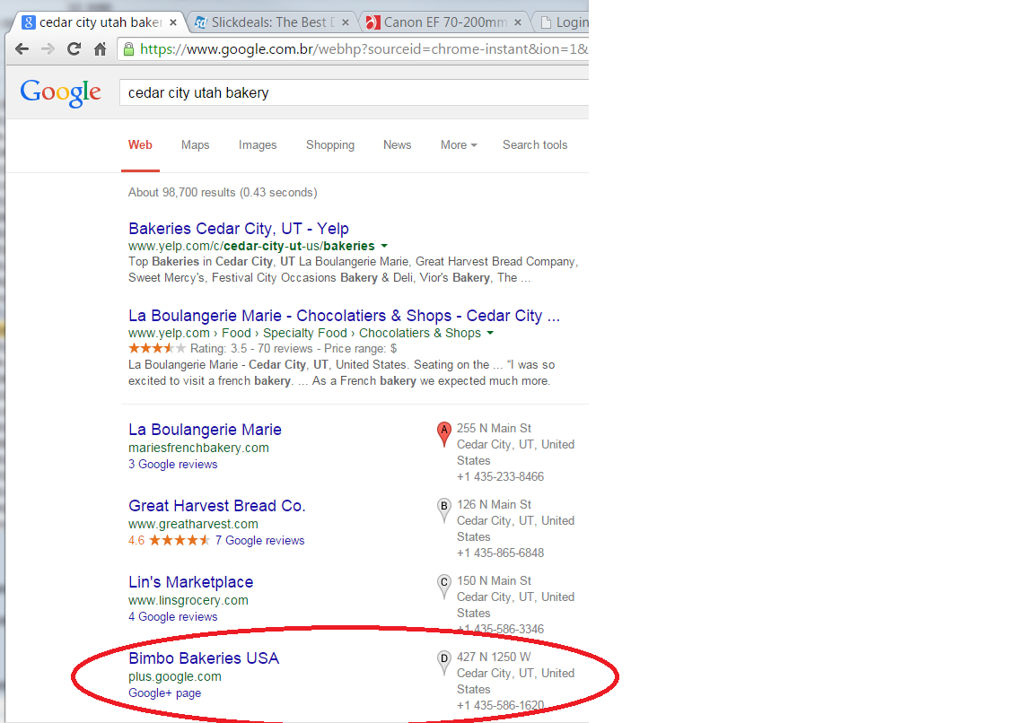Click the Google logo

tap(61, 92)
